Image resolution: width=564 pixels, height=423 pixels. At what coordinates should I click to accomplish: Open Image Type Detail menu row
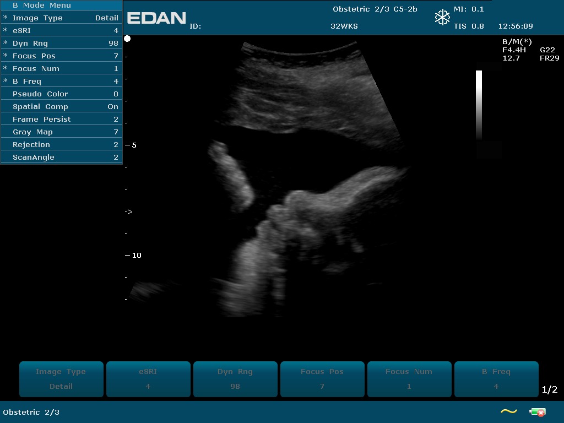click(61, 18)
